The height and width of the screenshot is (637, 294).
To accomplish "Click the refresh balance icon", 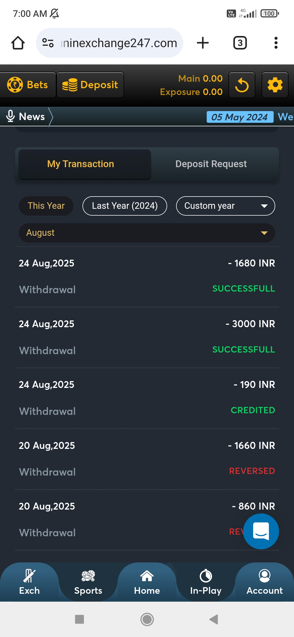I will 242,85.
